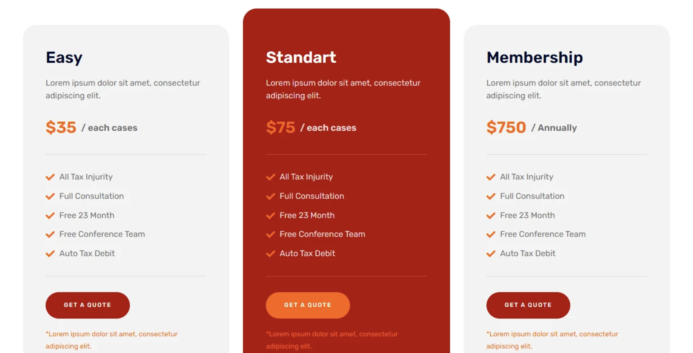Viewport: 693px width, 353px height.
Task: Click Auto Tax Debit checkmark in Membership
Action: click(x=491, y=254)
